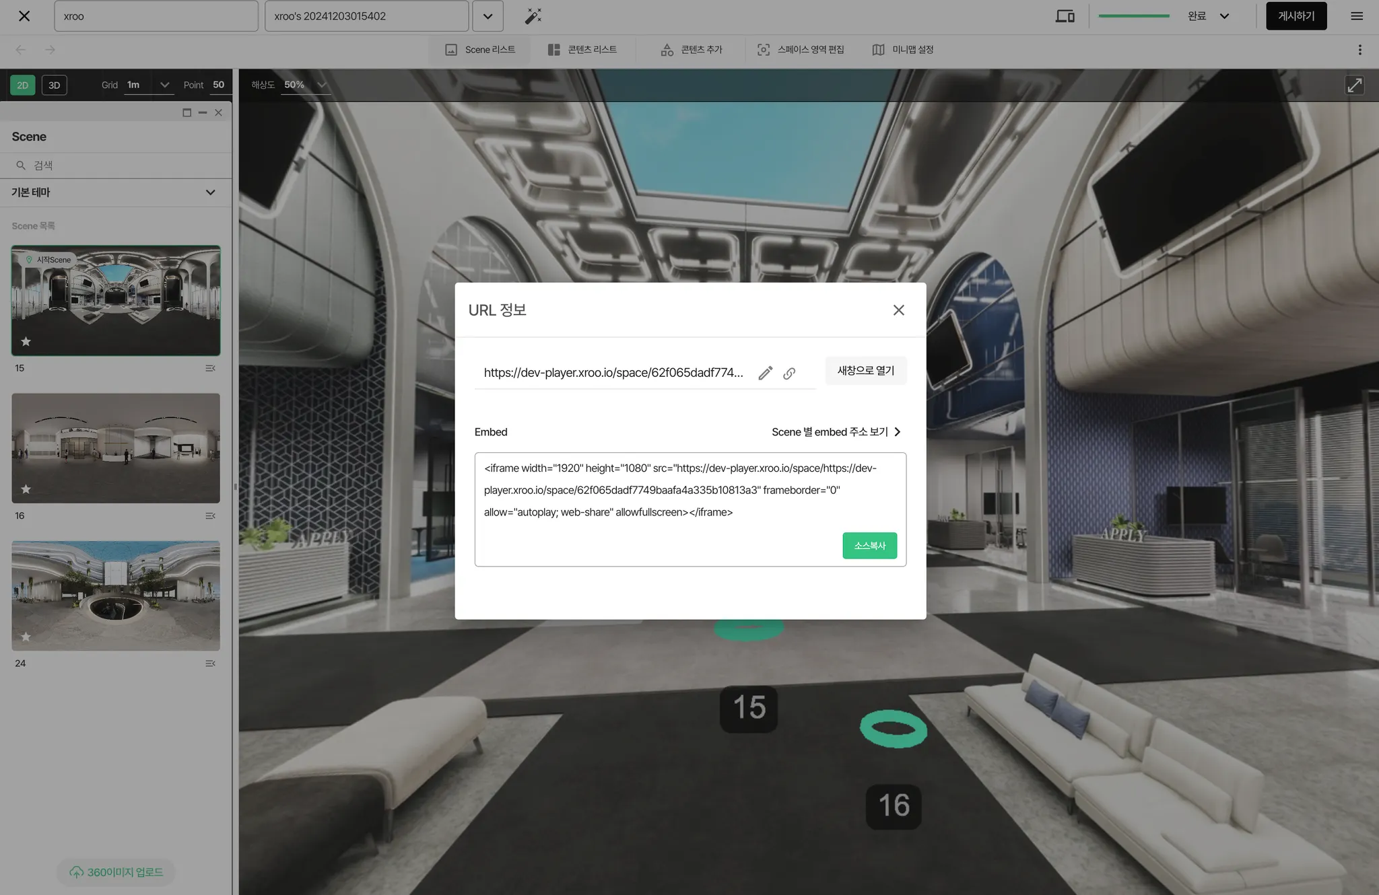Switch to the 2D view mode
This screenshot has height=895, width=1379.
(22, 85)
